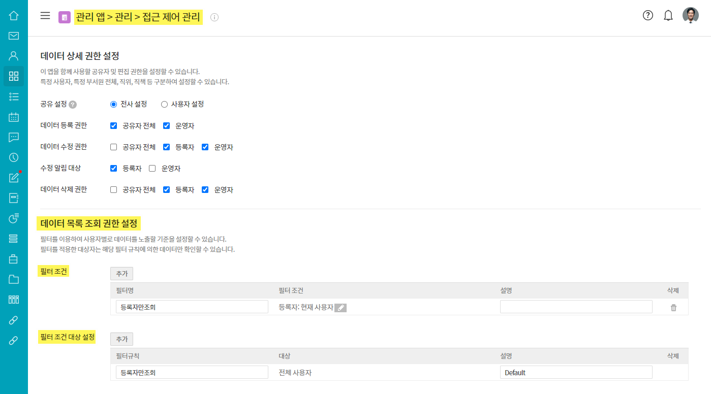Click the 필터명 input field 등록자만조회

coord(192,307)
